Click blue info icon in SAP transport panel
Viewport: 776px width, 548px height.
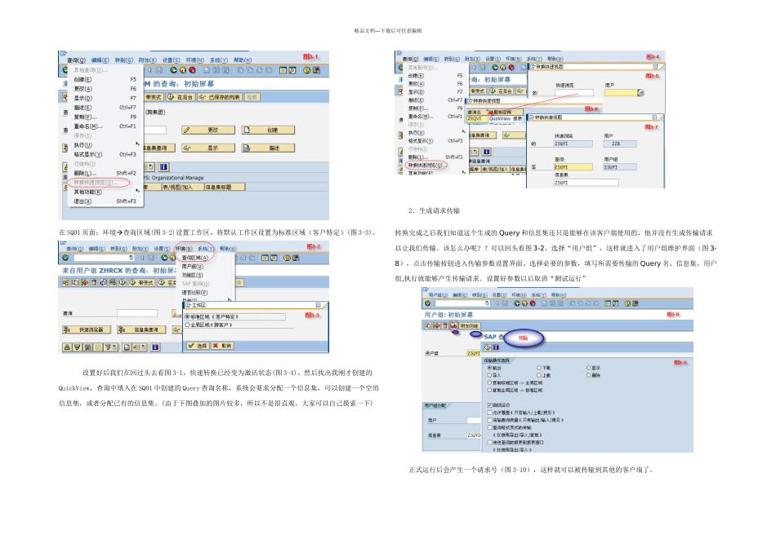point(496,347)
